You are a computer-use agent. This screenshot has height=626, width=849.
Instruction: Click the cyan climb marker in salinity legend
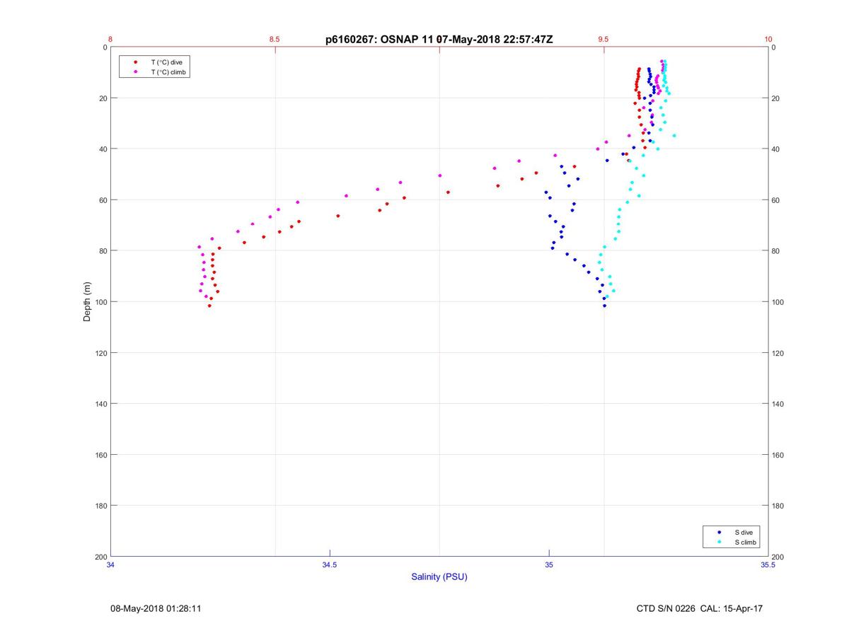pos(720,542)
